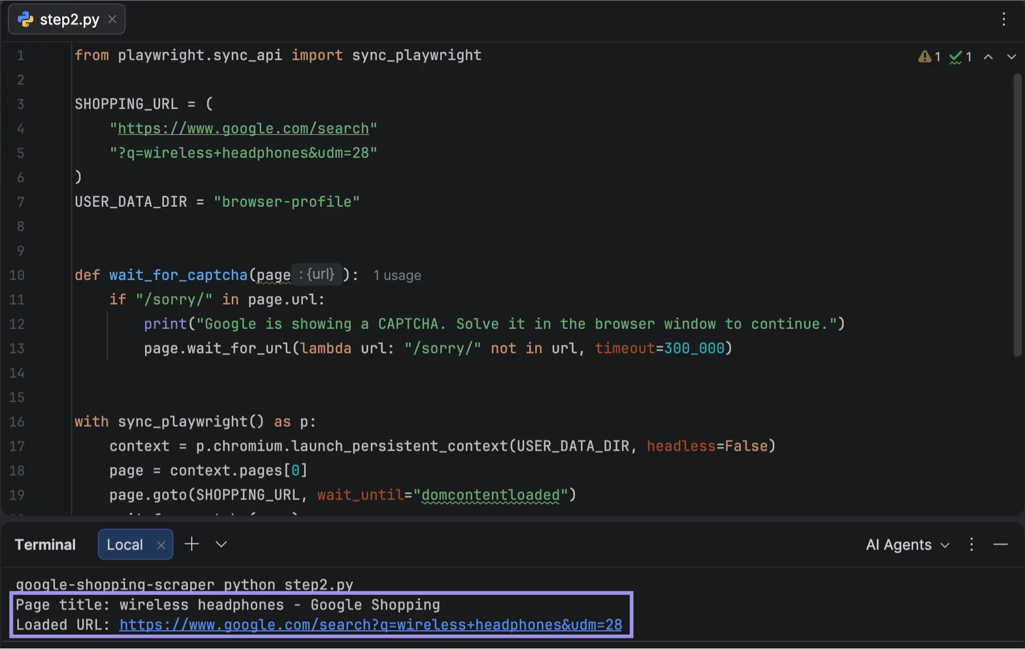Click line number 10 in gutter
The width and height of the screenshot is (1025, 649).
[17, 275]
